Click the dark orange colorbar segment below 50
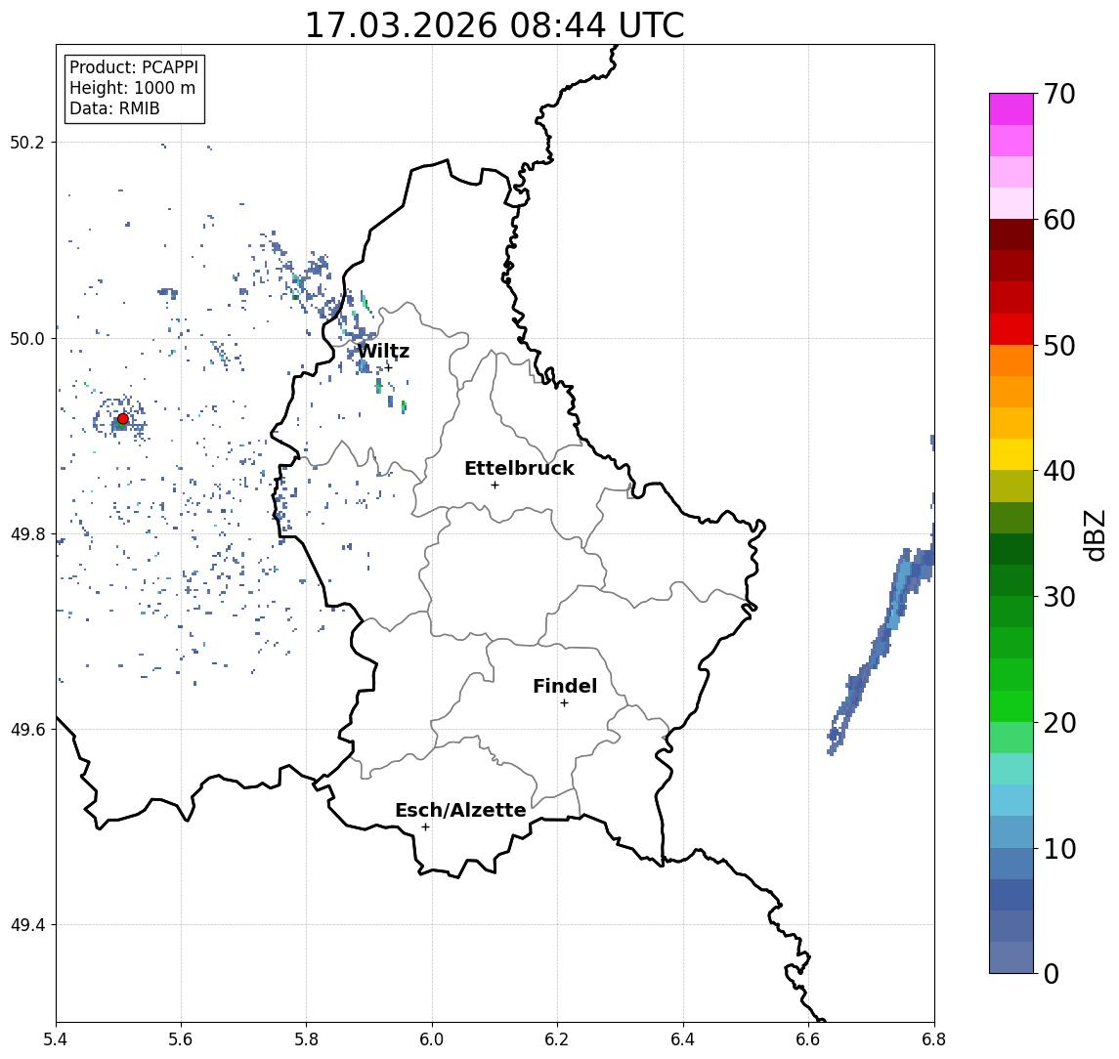 (x=1011, y=360)
